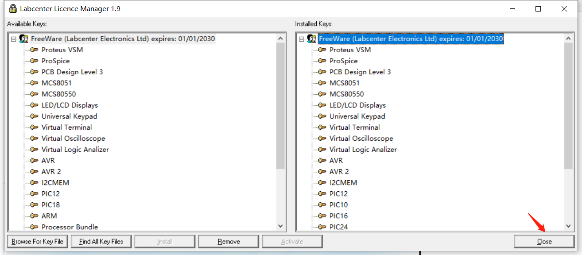Viewport: 582px width, 255px height.
Task: Click key icon beside PIC10 in Installed Keys
Action: (322, 205)
